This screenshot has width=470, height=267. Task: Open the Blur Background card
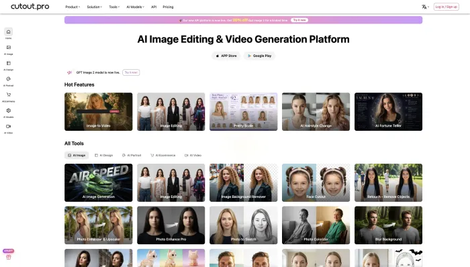tap(389, 225)
